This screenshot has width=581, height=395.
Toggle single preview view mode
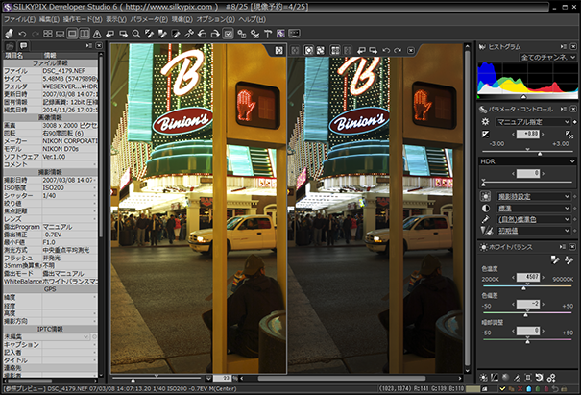[x=72, y=34]
